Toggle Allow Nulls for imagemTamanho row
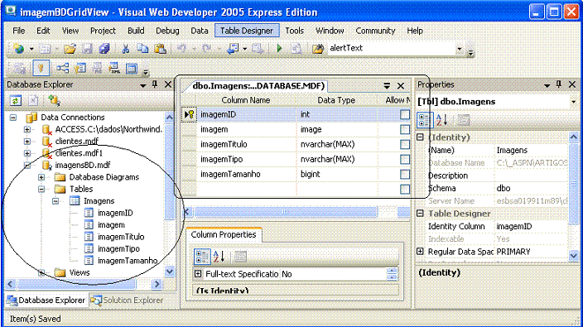This screenshot has height=327, width=583. [405, 175]
